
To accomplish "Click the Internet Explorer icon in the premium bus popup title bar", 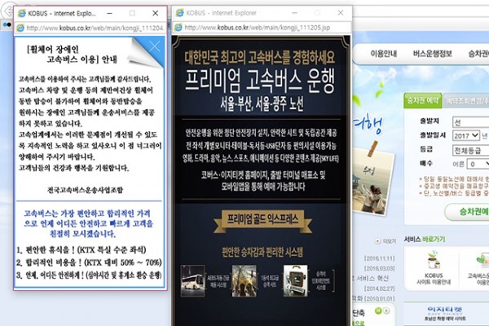I will pos(180,13).
